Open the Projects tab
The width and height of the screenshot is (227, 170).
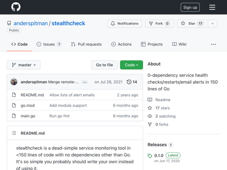(x=152, y=44)
